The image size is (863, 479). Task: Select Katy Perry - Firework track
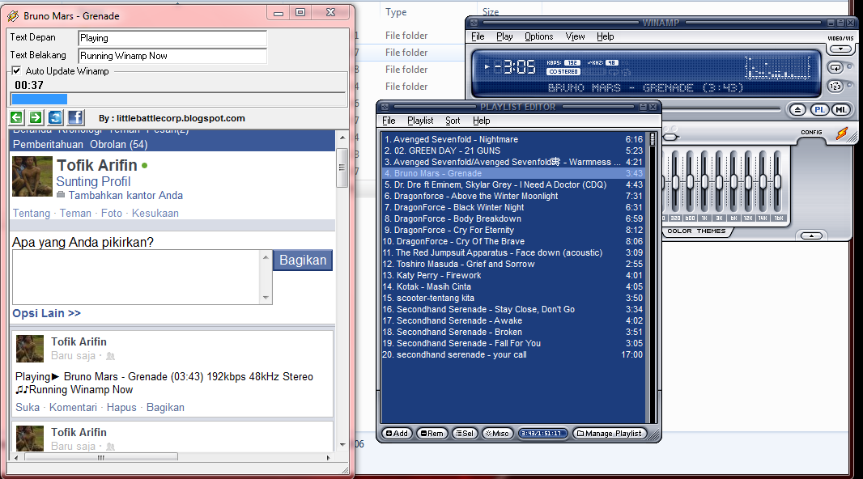pyautogui.click(x=512, y=275)
